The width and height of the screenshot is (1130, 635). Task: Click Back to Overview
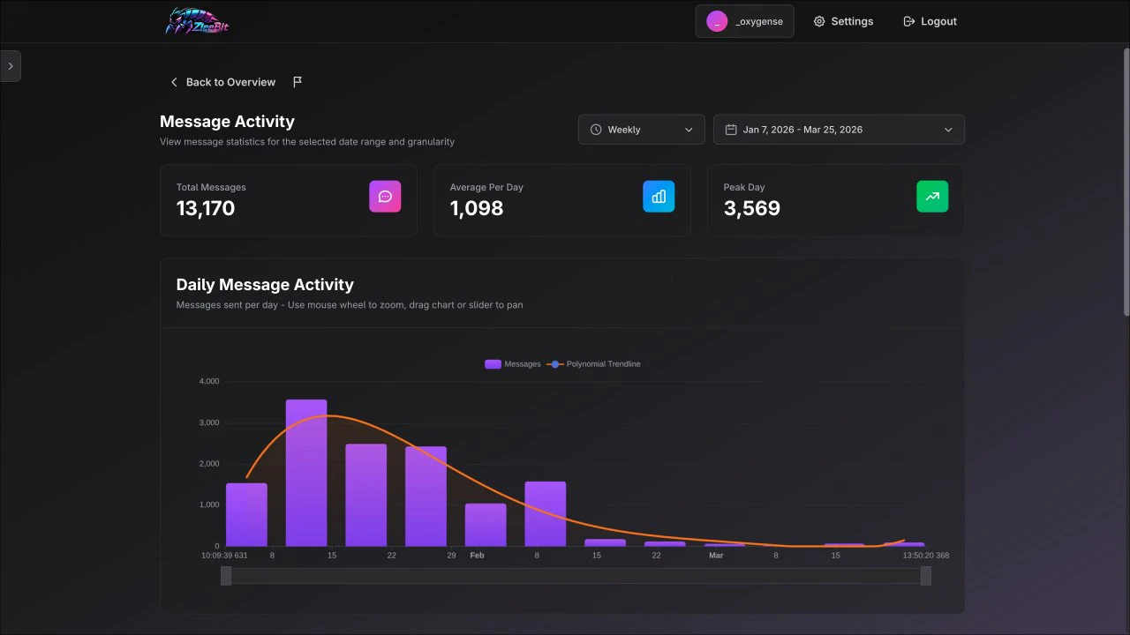pyautogui.click(x=222, y=81)
